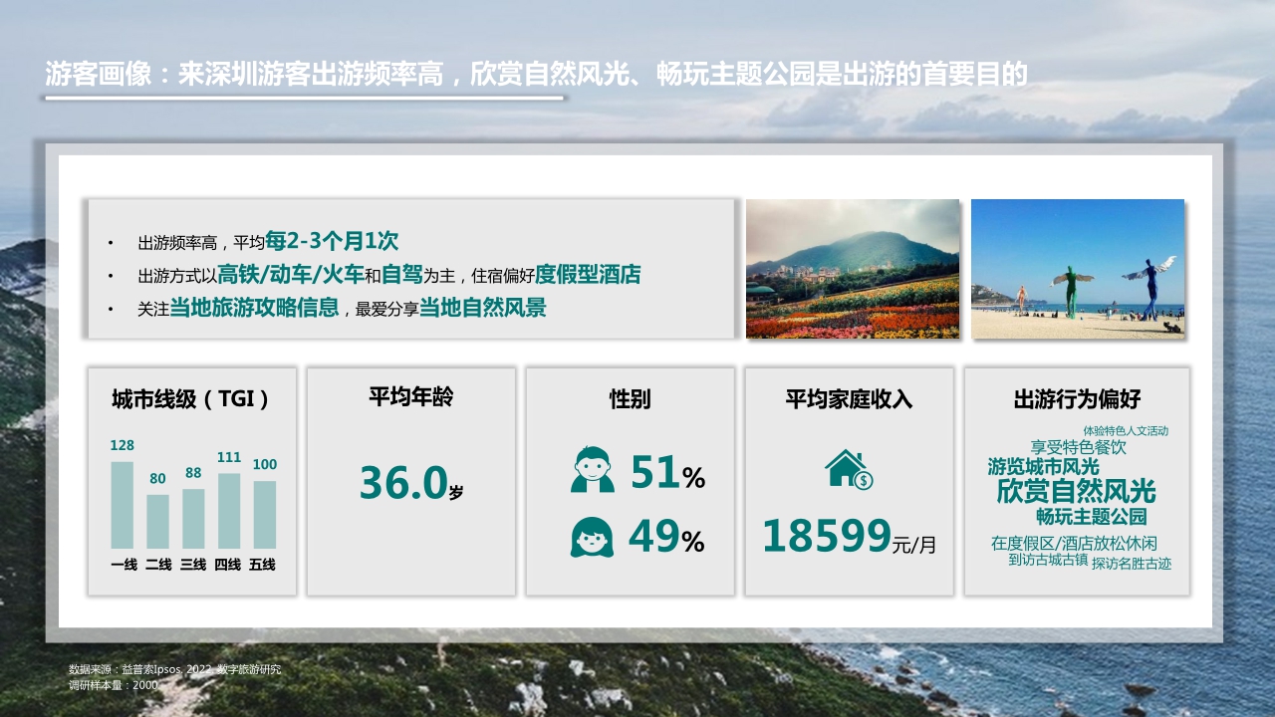Click the 性别 card title
Viewport: 1275px width, 717px height.
click(629, 398)
